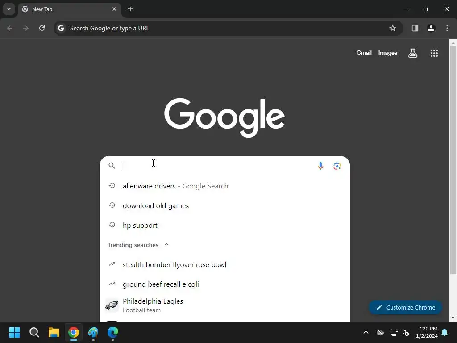Screen dimensions: 457x343
Task: Select the New Tab browser tab
Action: click(x=69, y=9)
